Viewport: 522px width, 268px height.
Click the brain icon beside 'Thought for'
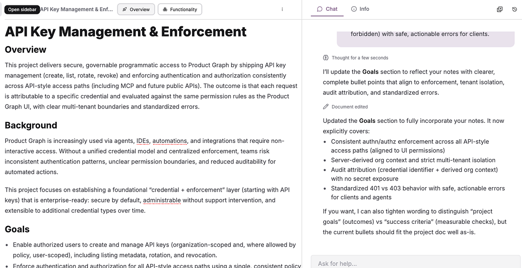(326, 58)
